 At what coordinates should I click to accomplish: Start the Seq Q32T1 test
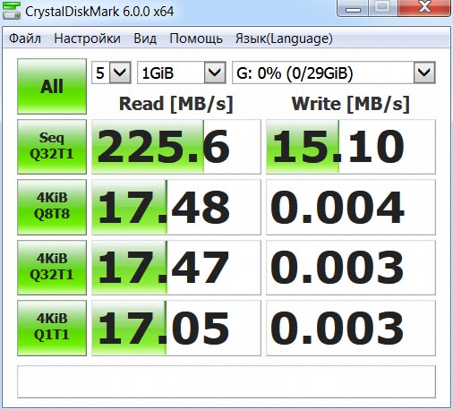52,147
